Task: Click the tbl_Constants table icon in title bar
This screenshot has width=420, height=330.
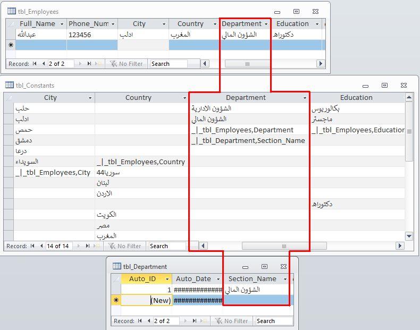Action: [10, 85]
